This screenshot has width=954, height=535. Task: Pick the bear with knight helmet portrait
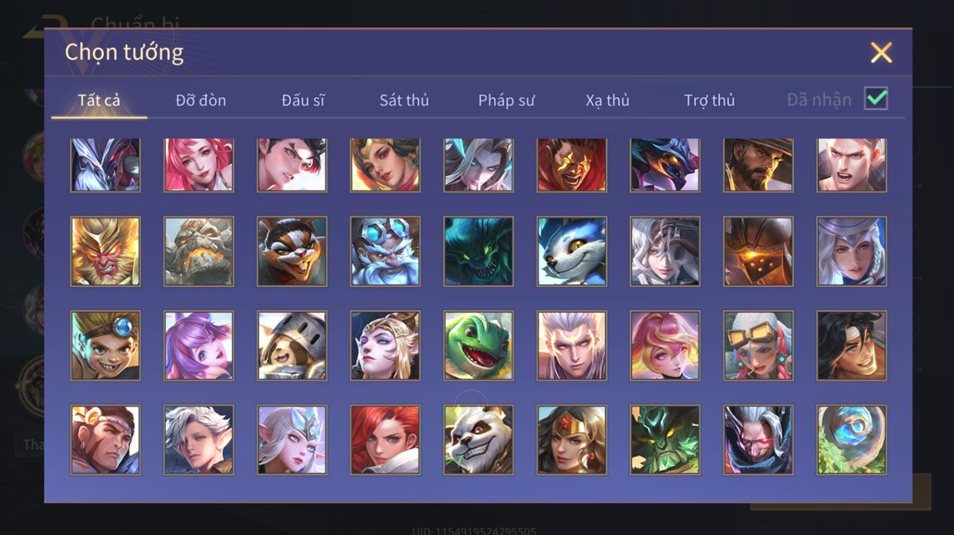click(x=292, y=345)
